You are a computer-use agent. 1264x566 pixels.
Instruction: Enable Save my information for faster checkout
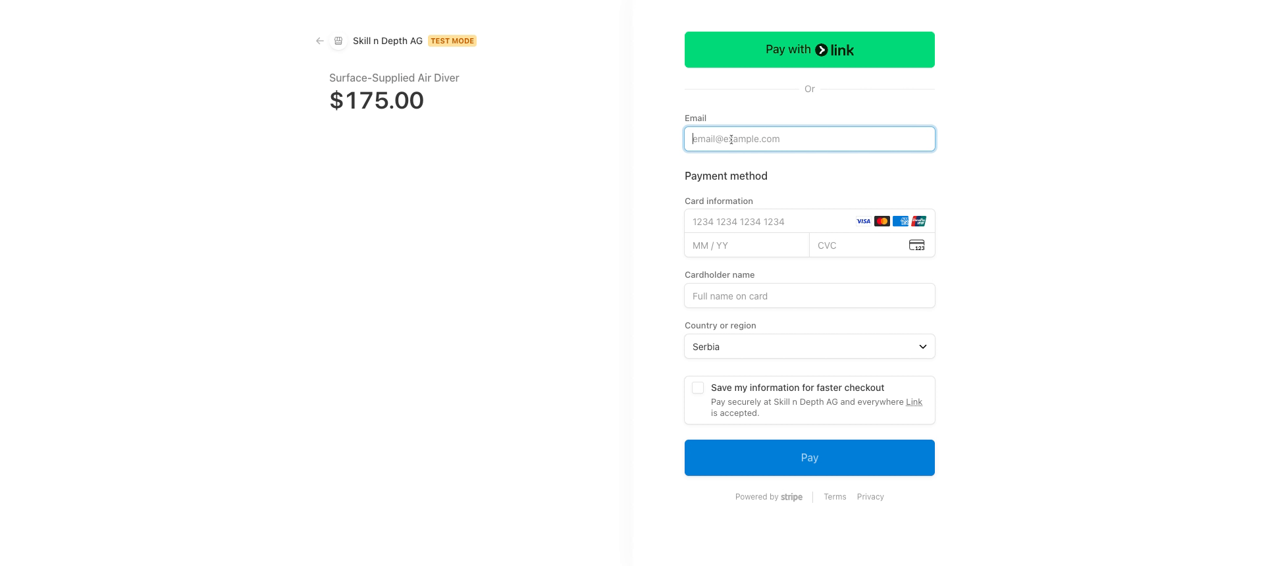coord(698,388)
